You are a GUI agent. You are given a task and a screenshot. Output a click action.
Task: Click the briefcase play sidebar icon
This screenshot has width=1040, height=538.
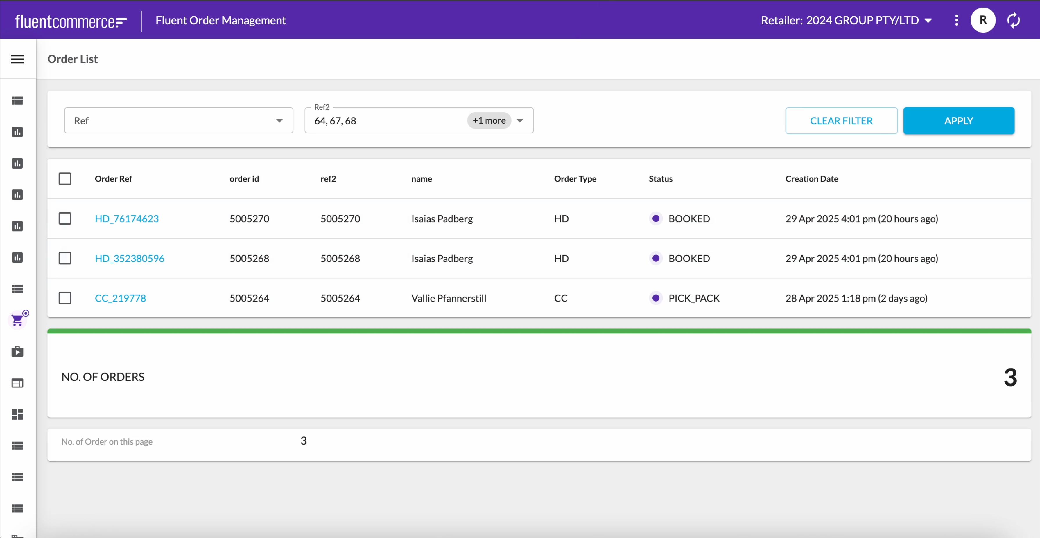tap(17, 352)
